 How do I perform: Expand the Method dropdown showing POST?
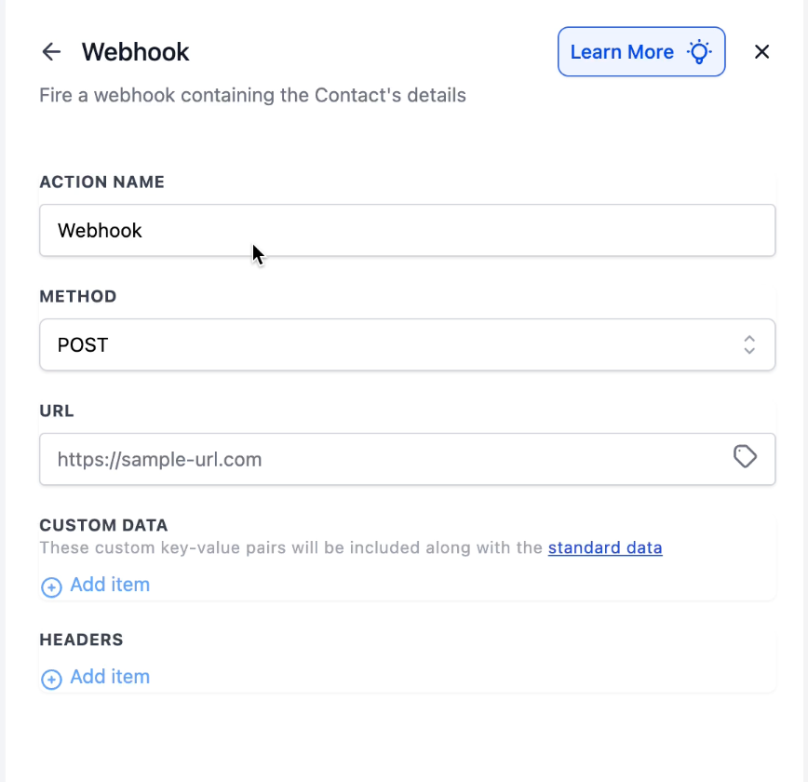(x=391, y=345)
